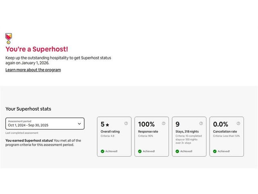Viewport: 258px width, 194px height.
Task: Select the 0.0% Cancellation rate value
Action: [221, 124]
